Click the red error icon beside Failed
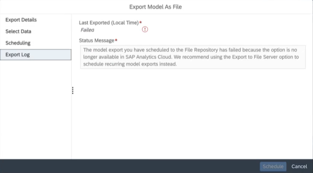Viewport: 313px width, 173px height. pyautogui.click(x=145, y=30)
